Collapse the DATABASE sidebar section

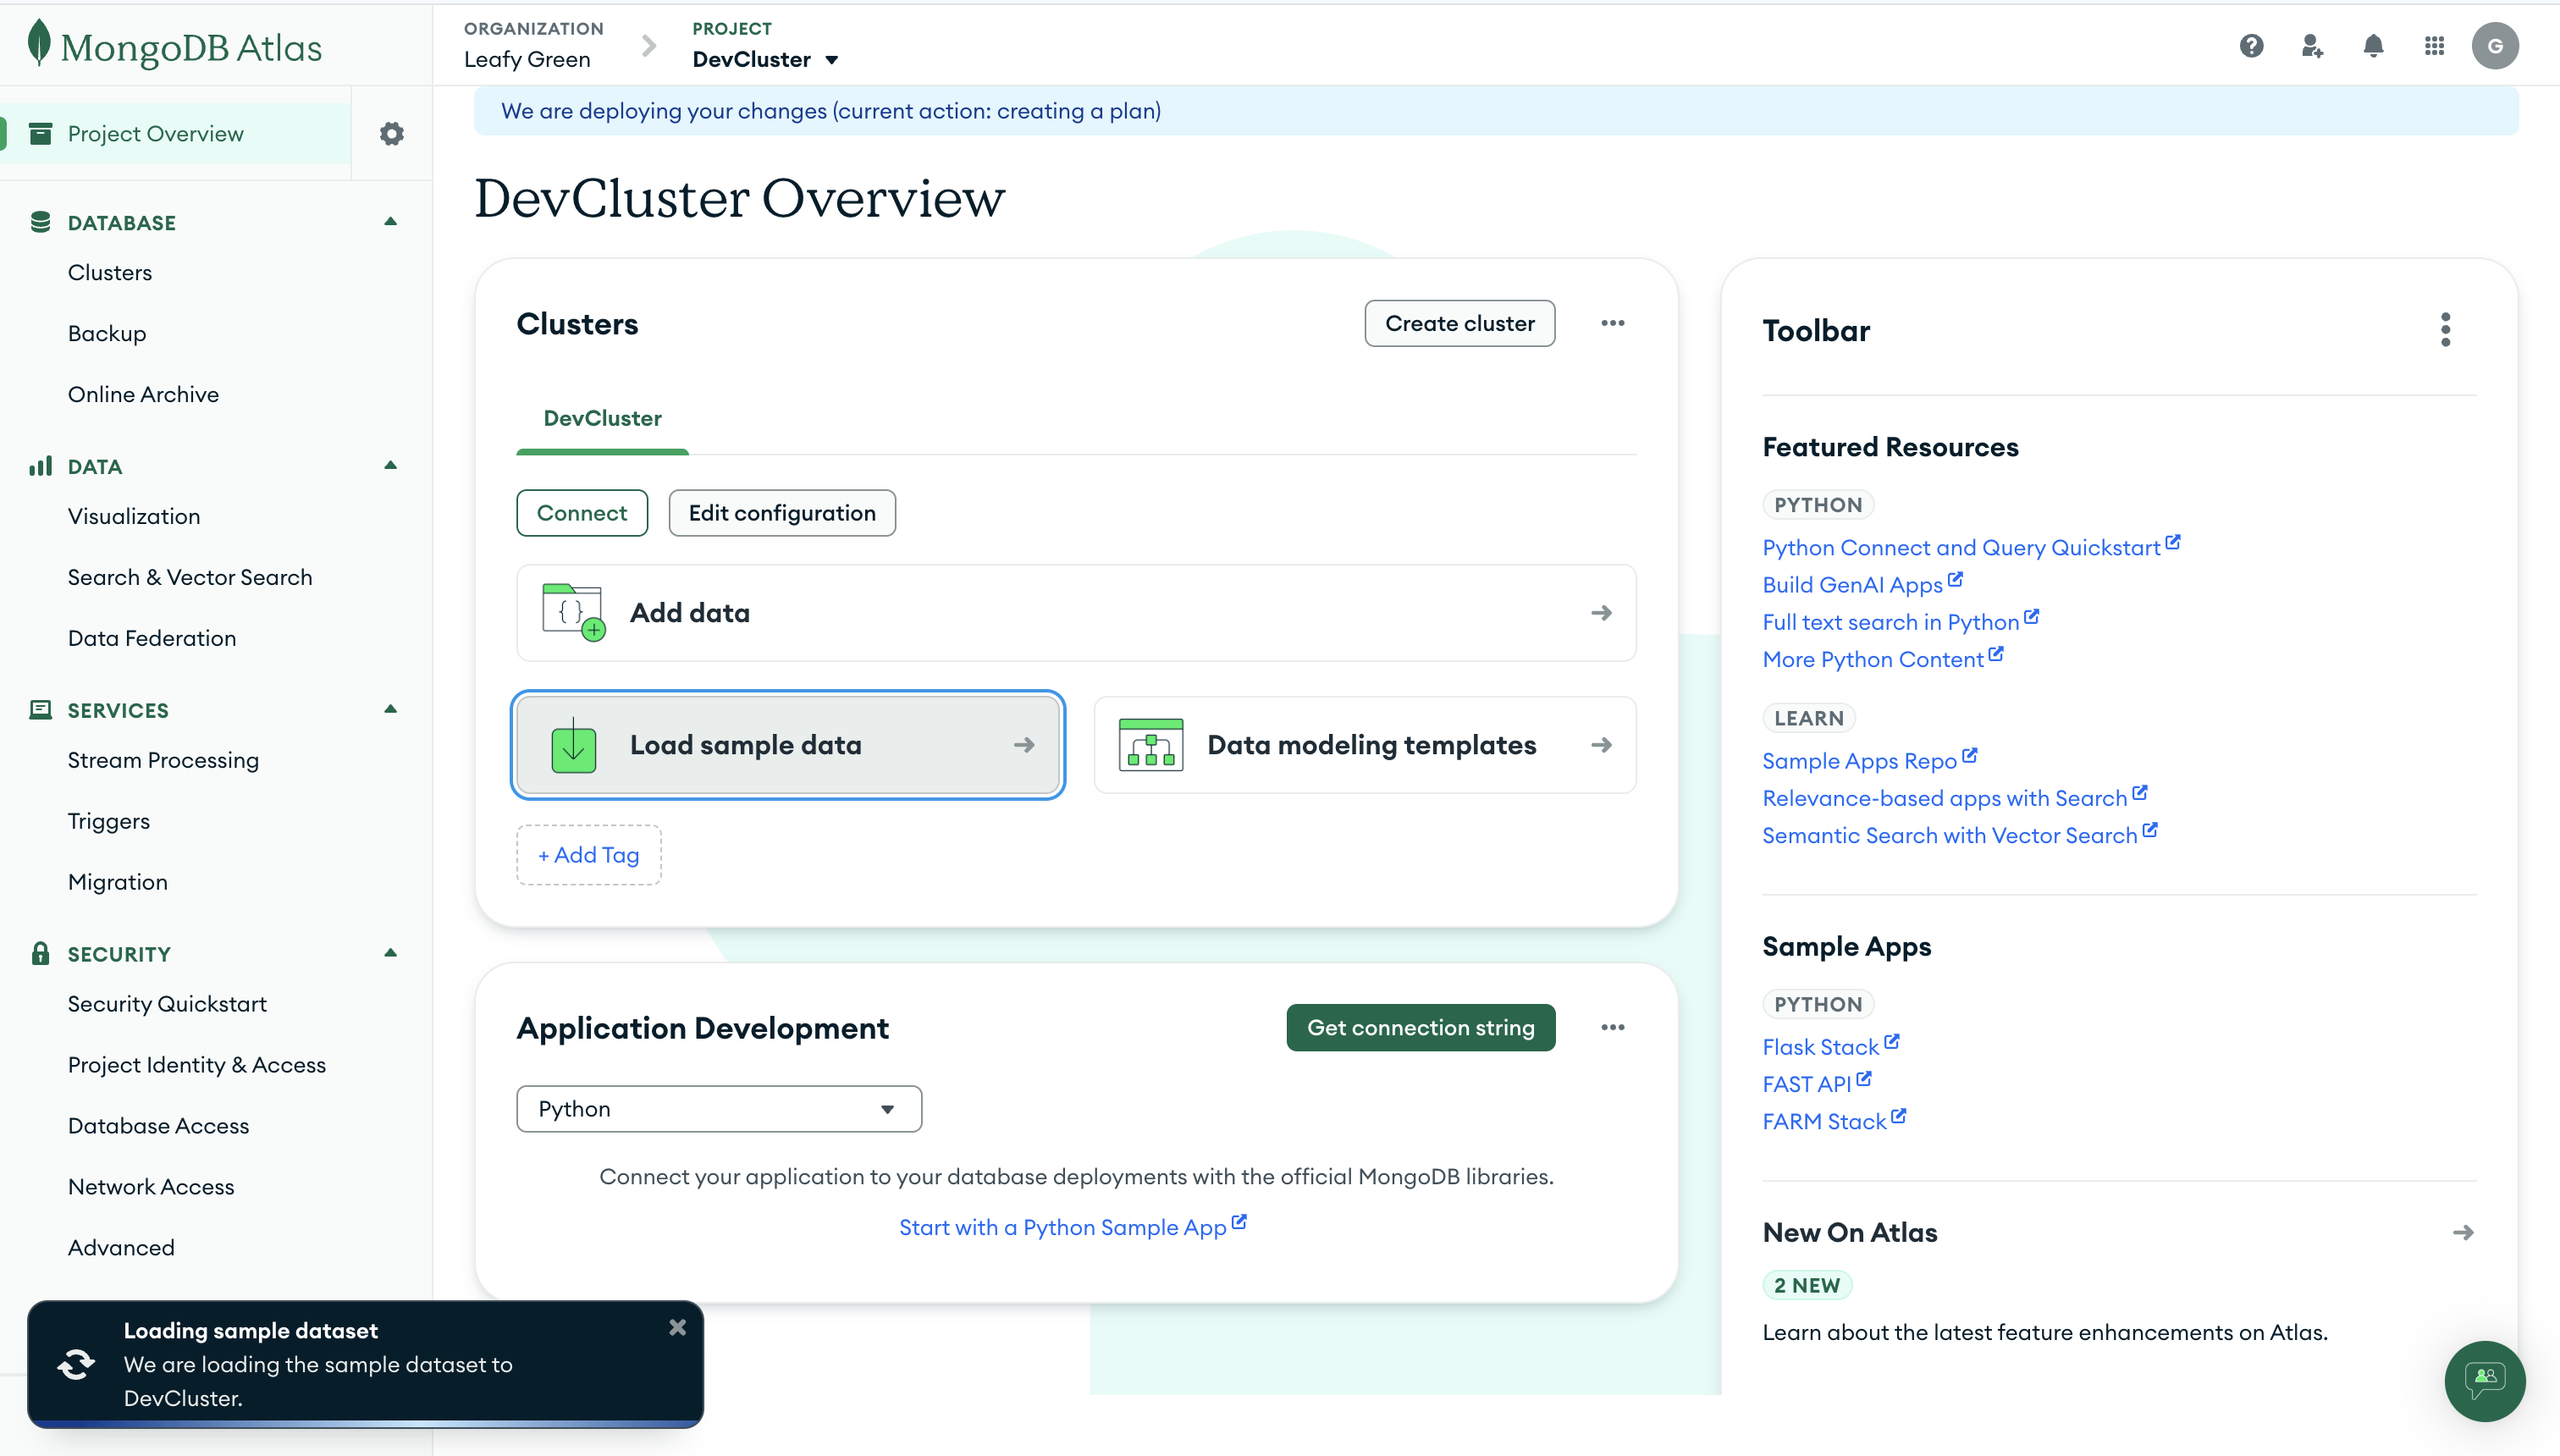(x=391, y=222)
